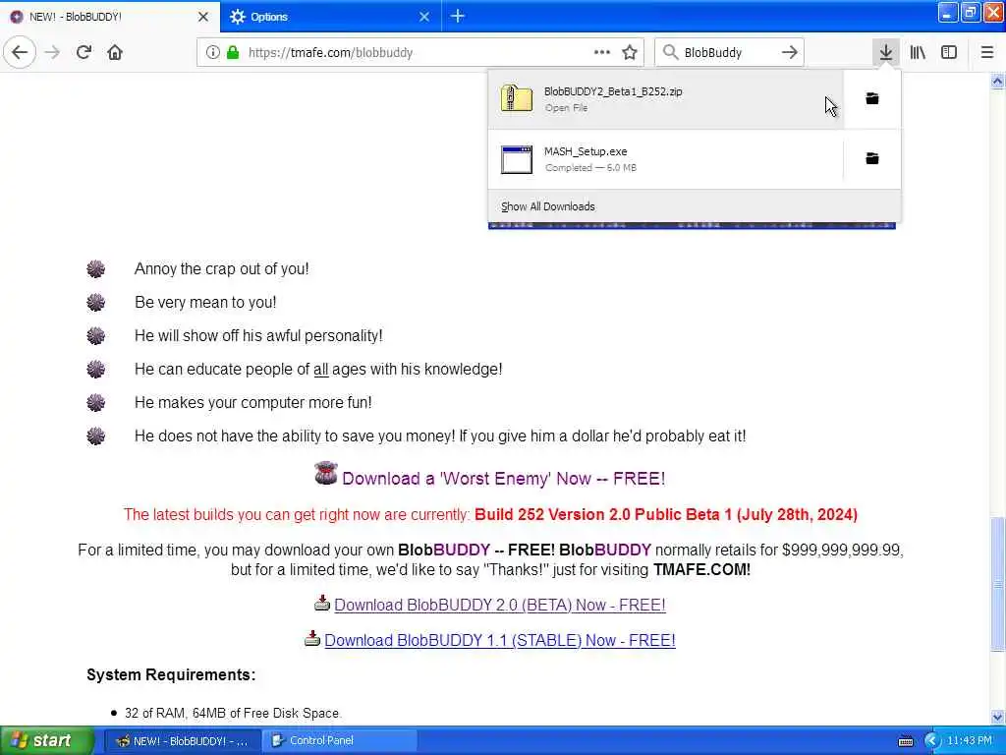The image size is (1006, 755).
Task: Click 'Be very mean to you!' text
Action: pyautogui.click(x=205, y=303)
